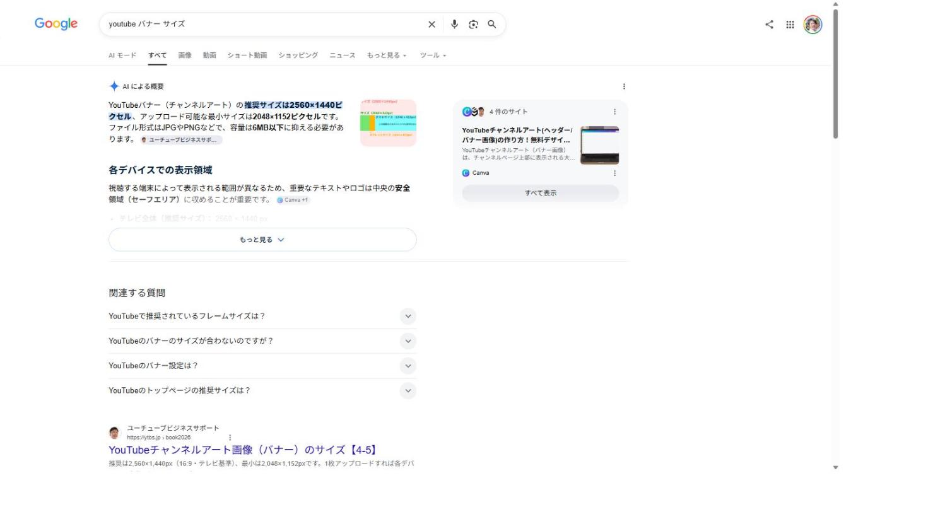Click into the search input field

click(x=265, y=25)
